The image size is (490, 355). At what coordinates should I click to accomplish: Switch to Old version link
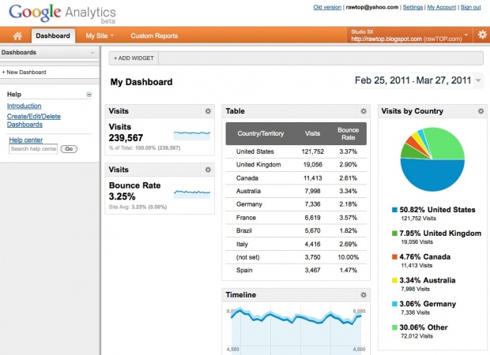coord(327,7)
